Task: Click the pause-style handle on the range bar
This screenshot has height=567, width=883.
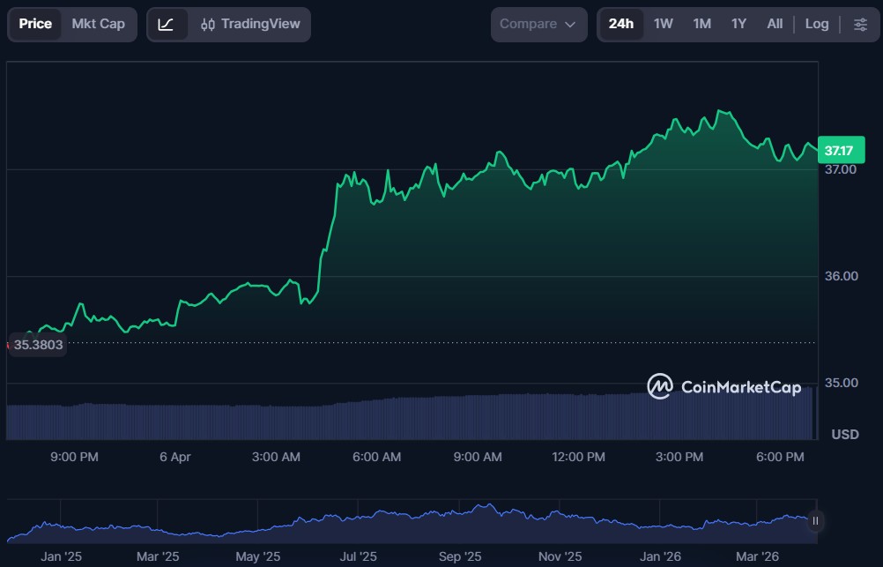Action: click(x=815, y=521)
